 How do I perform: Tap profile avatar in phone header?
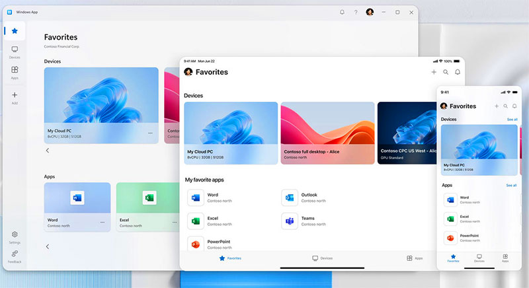tap(444, 106)
